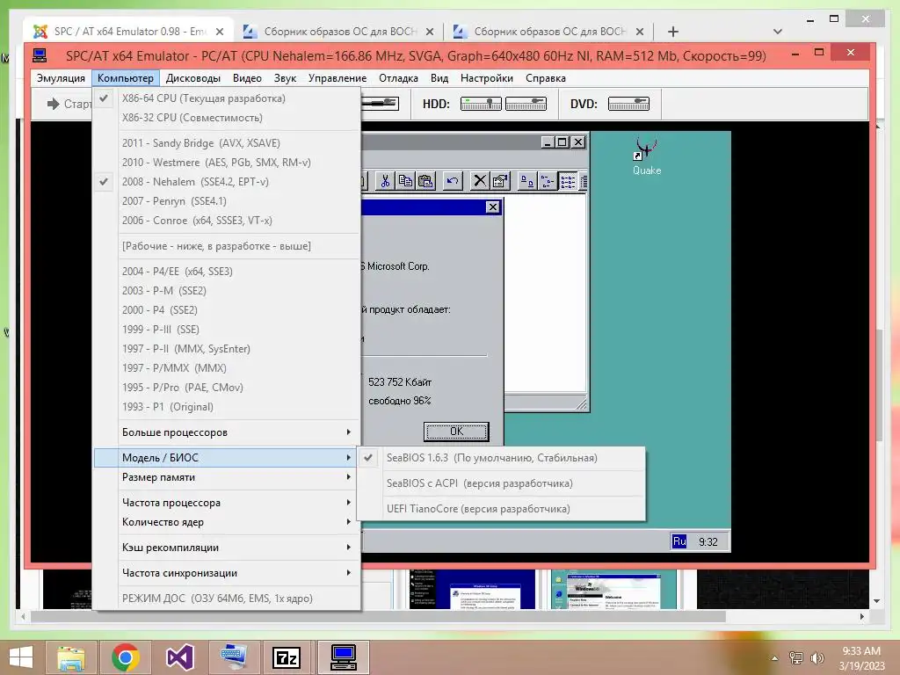Screen dimensions: 900x675
Task: Open the Настройки menu
Action: tap(487, 78)
